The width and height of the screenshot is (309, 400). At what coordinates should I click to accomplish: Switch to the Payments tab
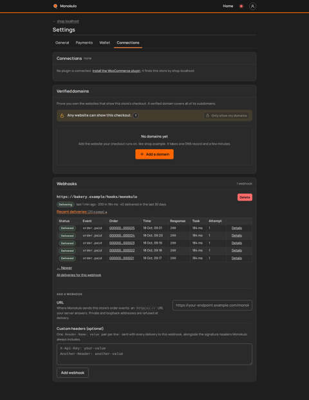tap(84, 42)
